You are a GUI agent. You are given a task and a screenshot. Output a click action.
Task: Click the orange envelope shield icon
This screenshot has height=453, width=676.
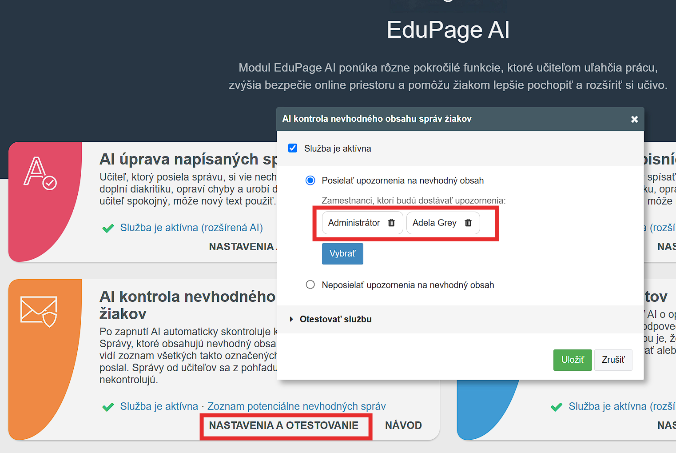click(39, 311)
